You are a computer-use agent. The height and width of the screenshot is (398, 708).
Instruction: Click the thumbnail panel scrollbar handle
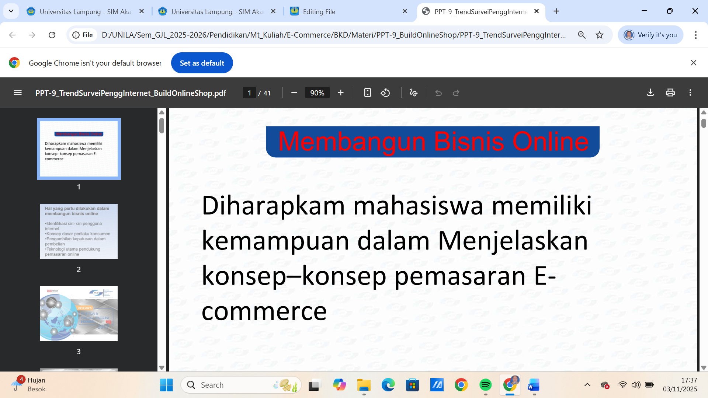point(162,125)
